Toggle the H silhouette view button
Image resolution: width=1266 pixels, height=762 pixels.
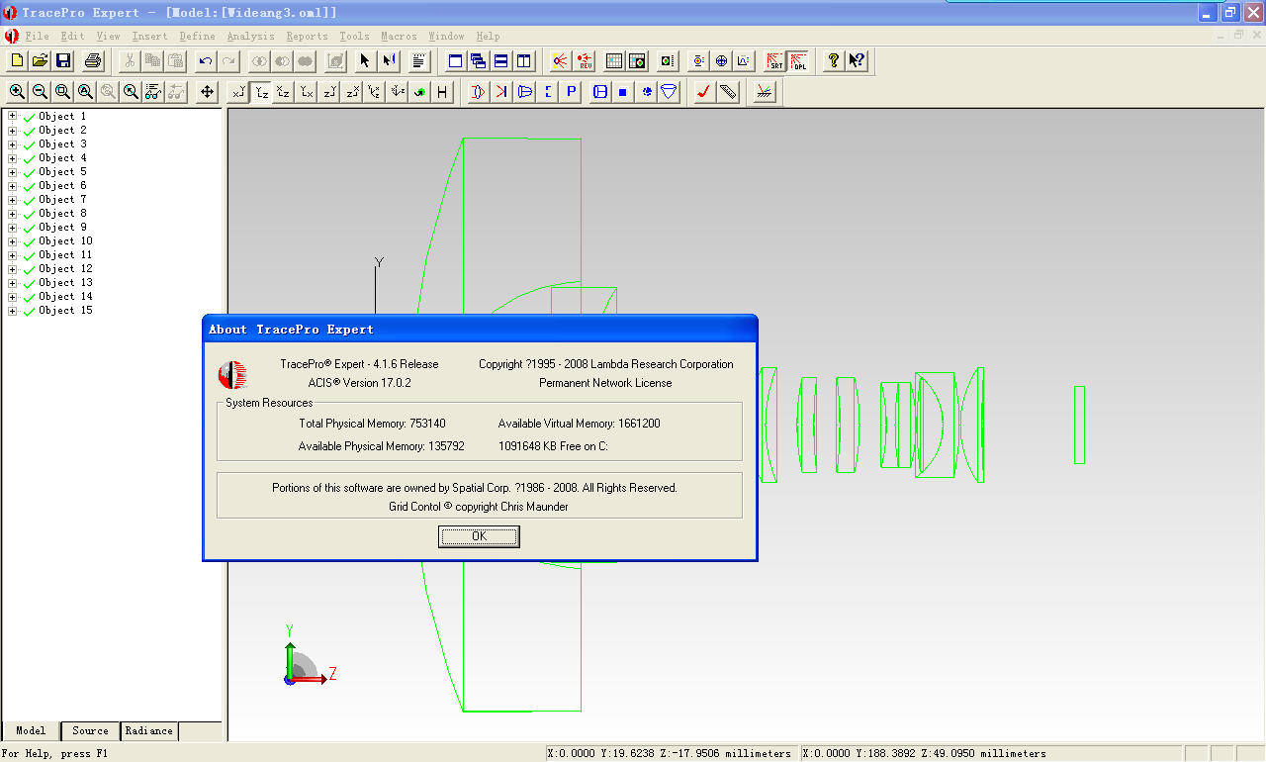coord(442,91)
